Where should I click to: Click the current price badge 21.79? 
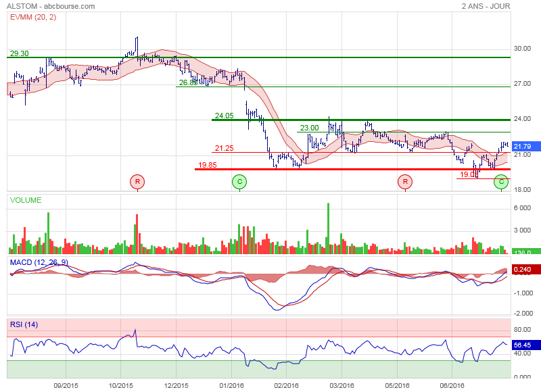point(526,147)
